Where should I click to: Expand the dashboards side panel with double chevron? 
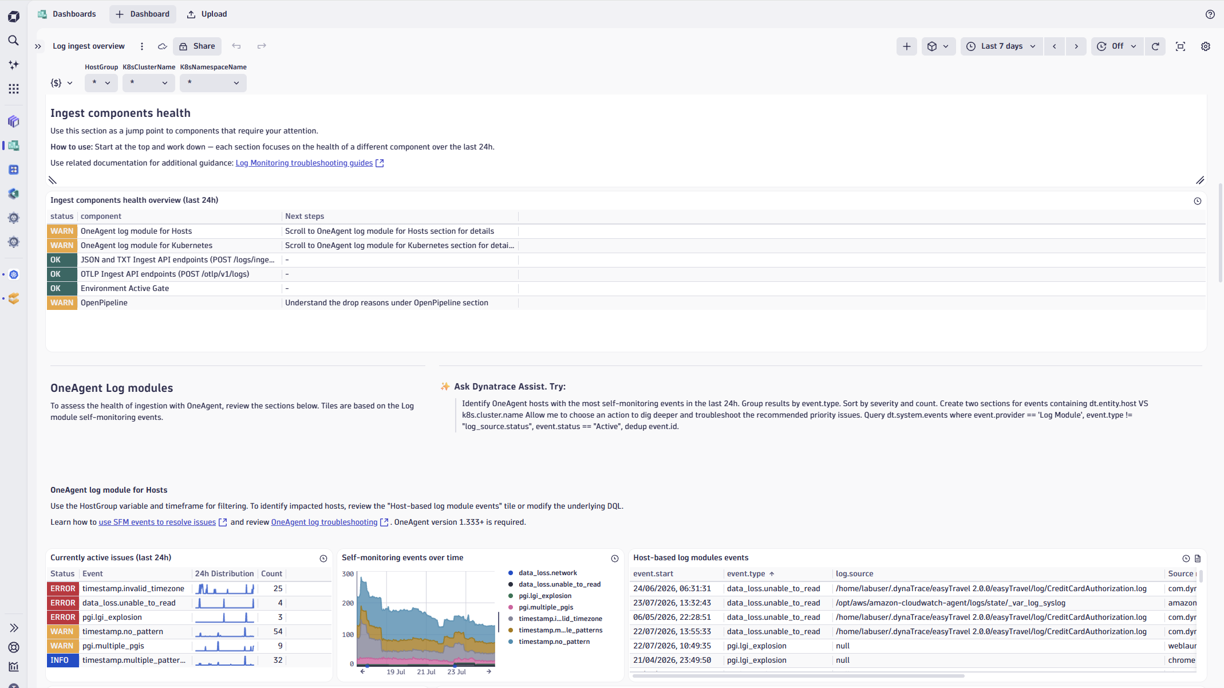(38, 46)
